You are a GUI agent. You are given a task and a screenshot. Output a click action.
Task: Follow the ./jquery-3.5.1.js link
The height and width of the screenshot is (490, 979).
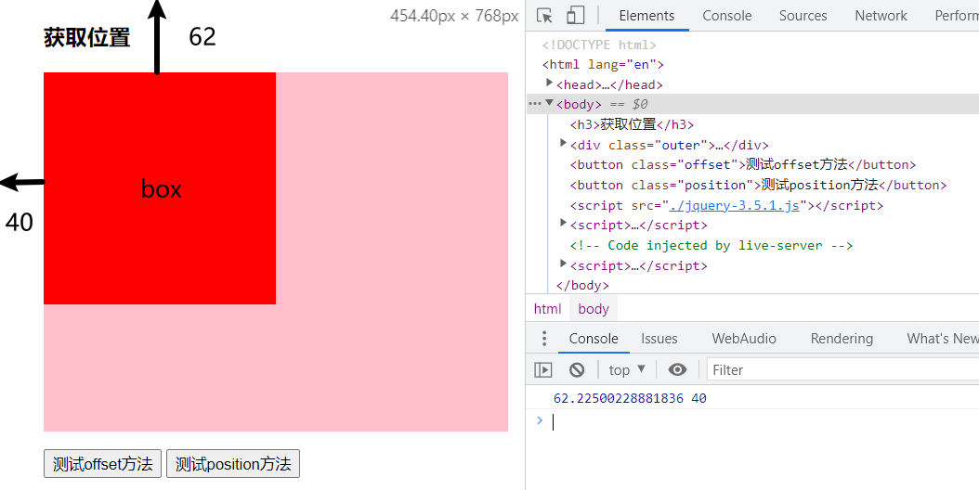[x=734, y=205]
